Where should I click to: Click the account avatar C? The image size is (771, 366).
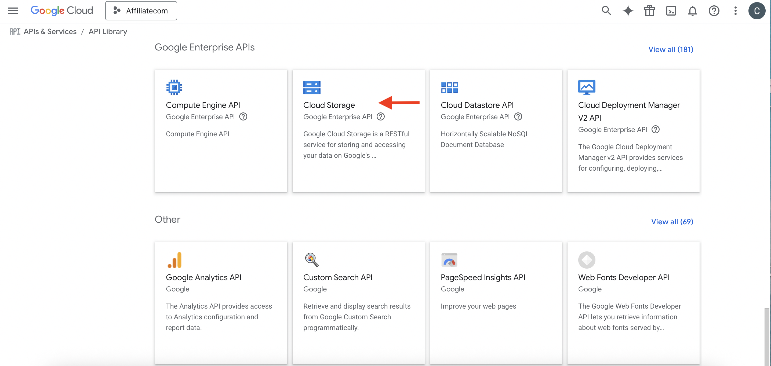(x=757, y=11)
